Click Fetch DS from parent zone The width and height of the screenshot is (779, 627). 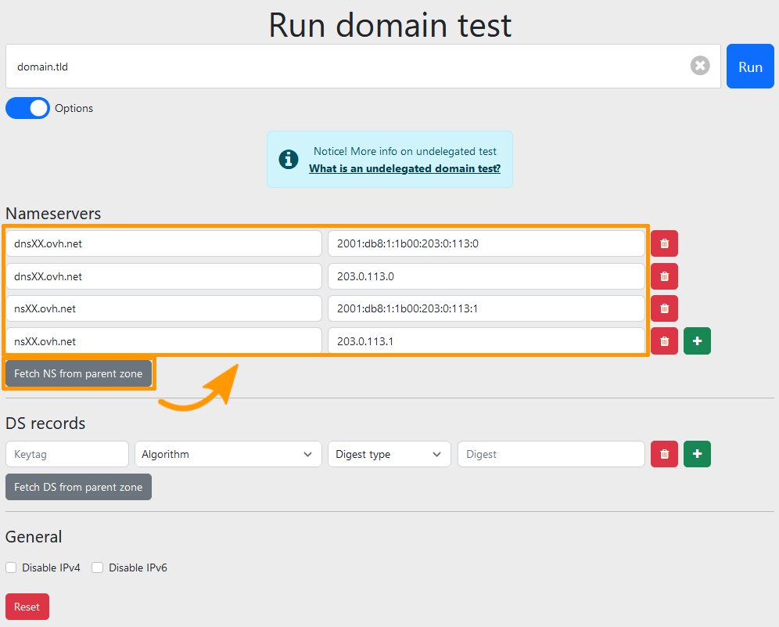point(78,487)
